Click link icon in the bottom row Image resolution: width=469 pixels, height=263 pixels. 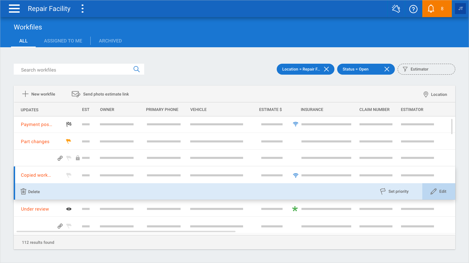(60, 226)
